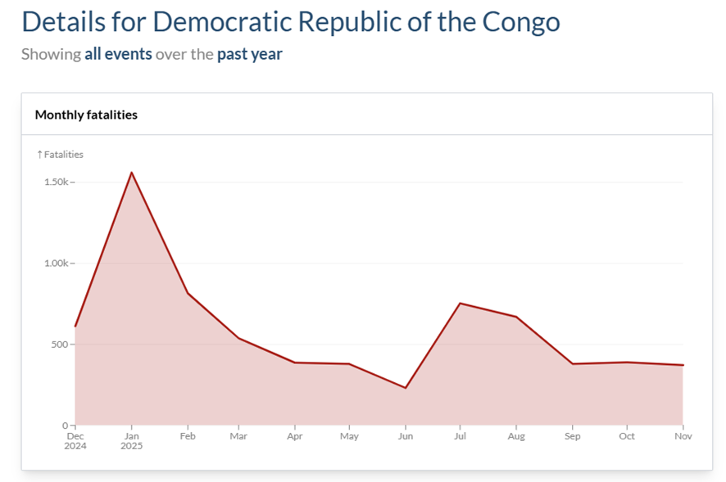Select the Dec 2024 x-axis label
Viewport: 726px width, 482px height.
point(75,441)
